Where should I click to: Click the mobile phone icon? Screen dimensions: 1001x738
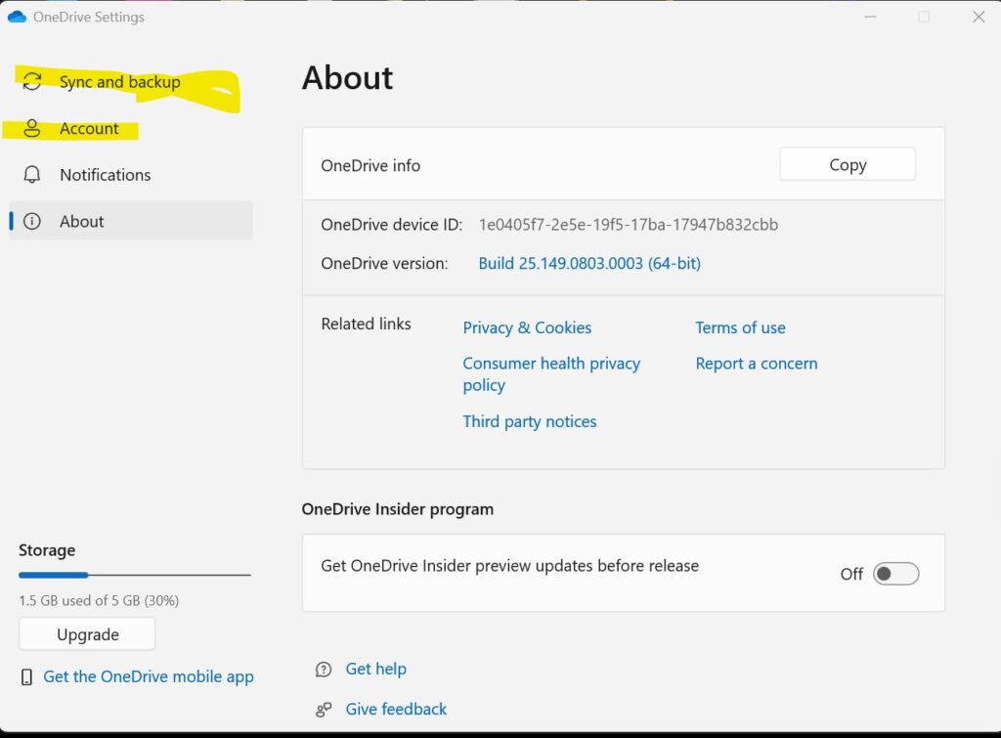point(26,677)
